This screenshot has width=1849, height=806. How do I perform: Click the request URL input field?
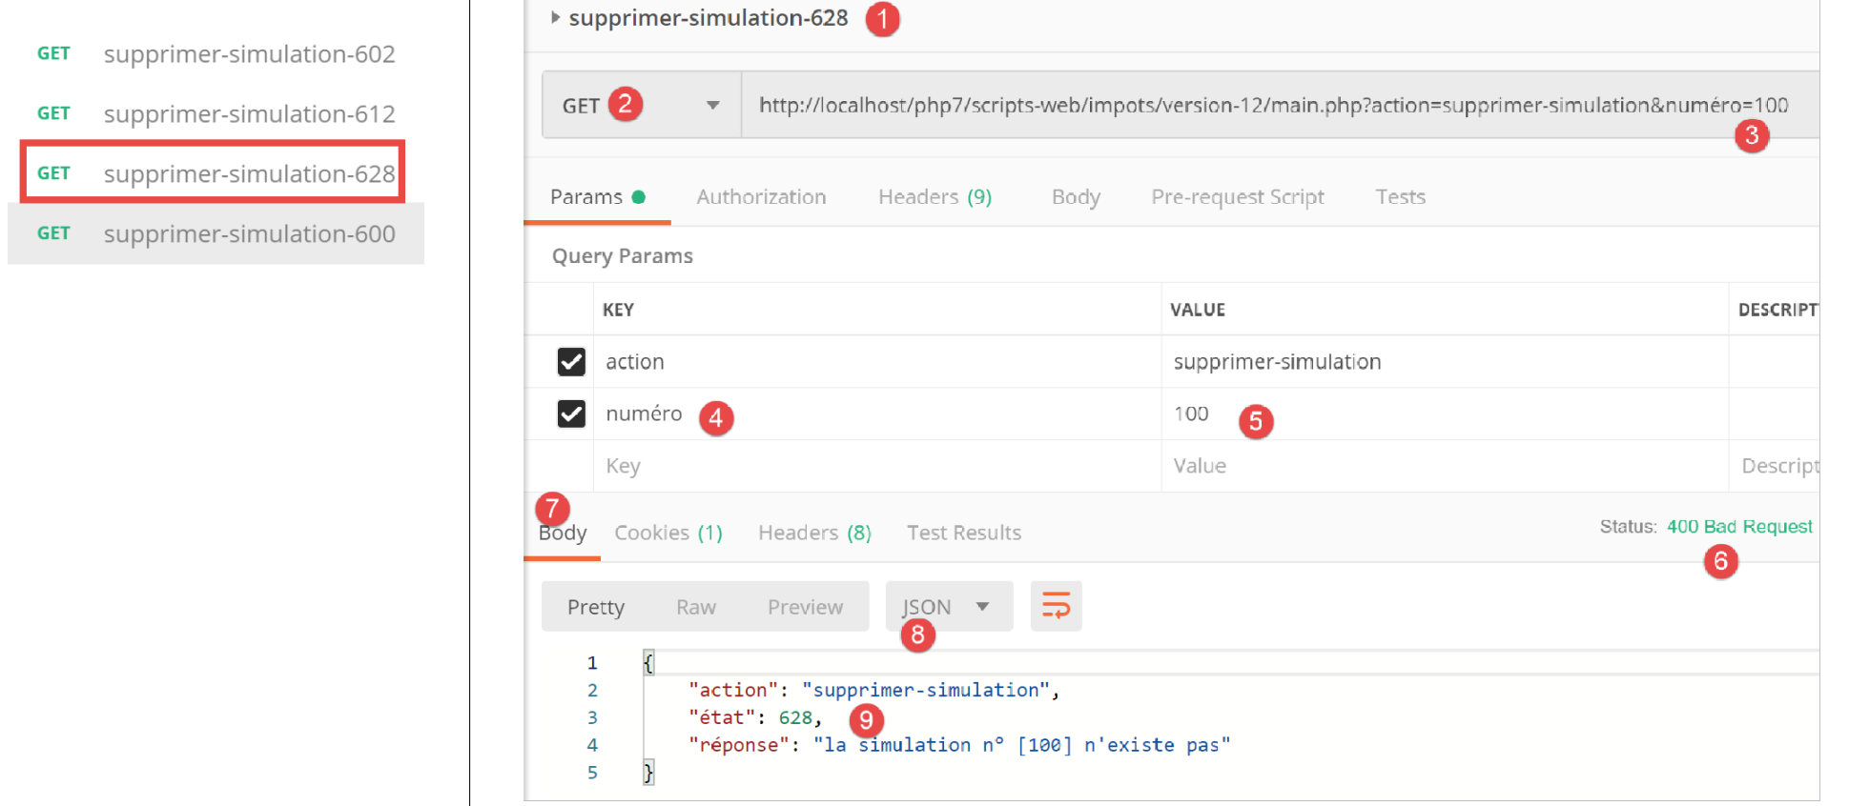1240,105
